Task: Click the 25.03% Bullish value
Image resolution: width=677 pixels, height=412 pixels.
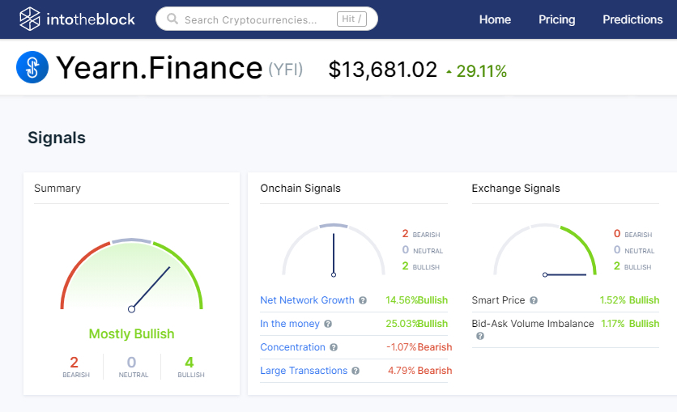Action: [x=417, y=324]
